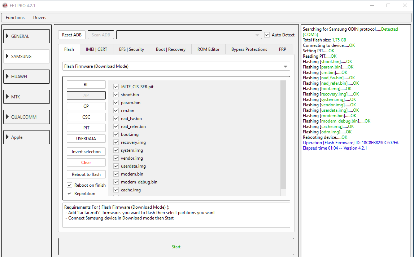The height and width of the screenshot is (257, 414).
Task: Uncheck the system.img checkbox
Action: [x=116, y=150]
